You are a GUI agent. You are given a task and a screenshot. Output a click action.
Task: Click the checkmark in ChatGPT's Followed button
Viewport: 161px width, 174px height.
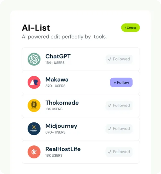click(110, 59)
